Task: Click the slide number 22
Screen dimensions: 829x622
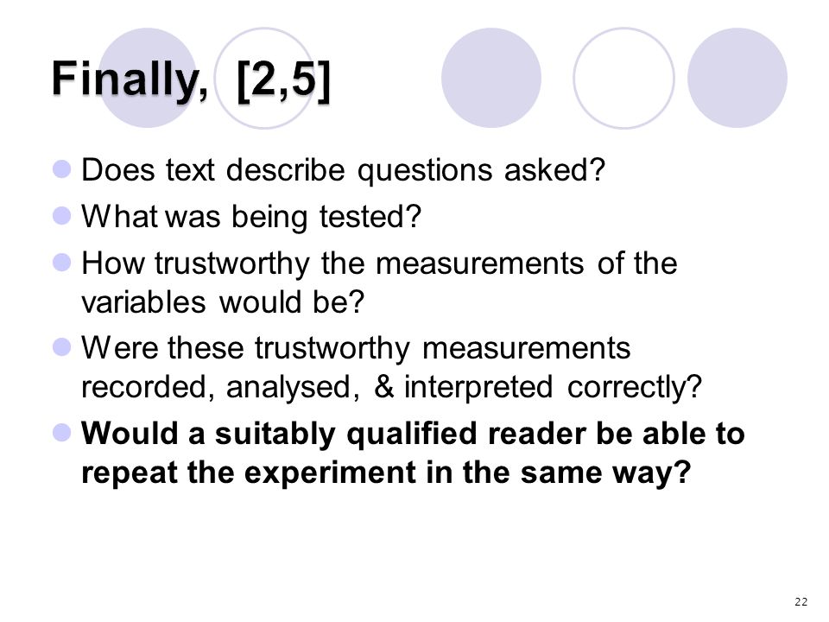Action: (x=801, y=601)
